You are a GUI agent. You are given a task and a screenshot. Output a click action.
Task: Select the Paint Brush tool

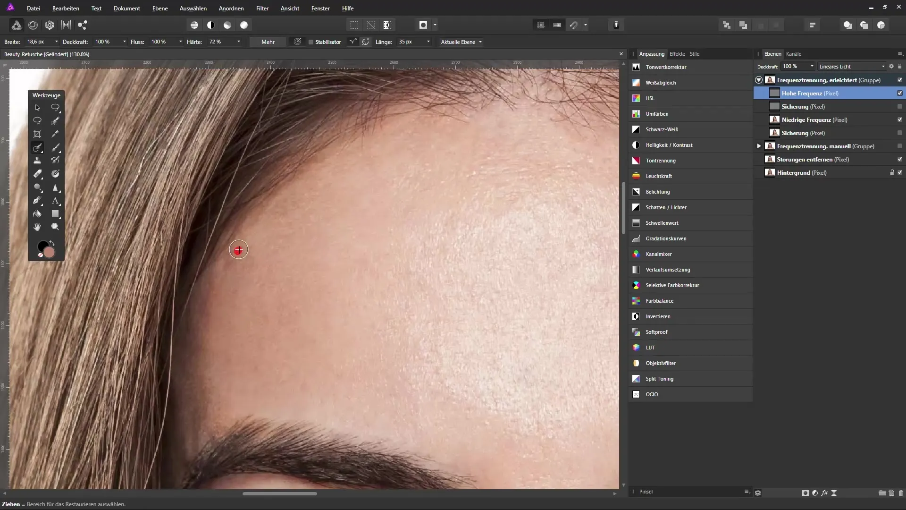tap(55, 147)
